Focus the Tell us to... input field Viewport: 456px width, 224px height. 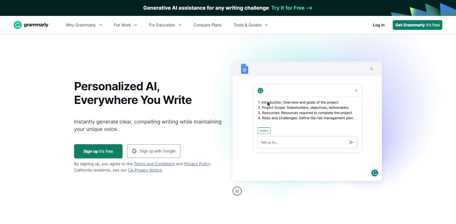coord(307,142)
